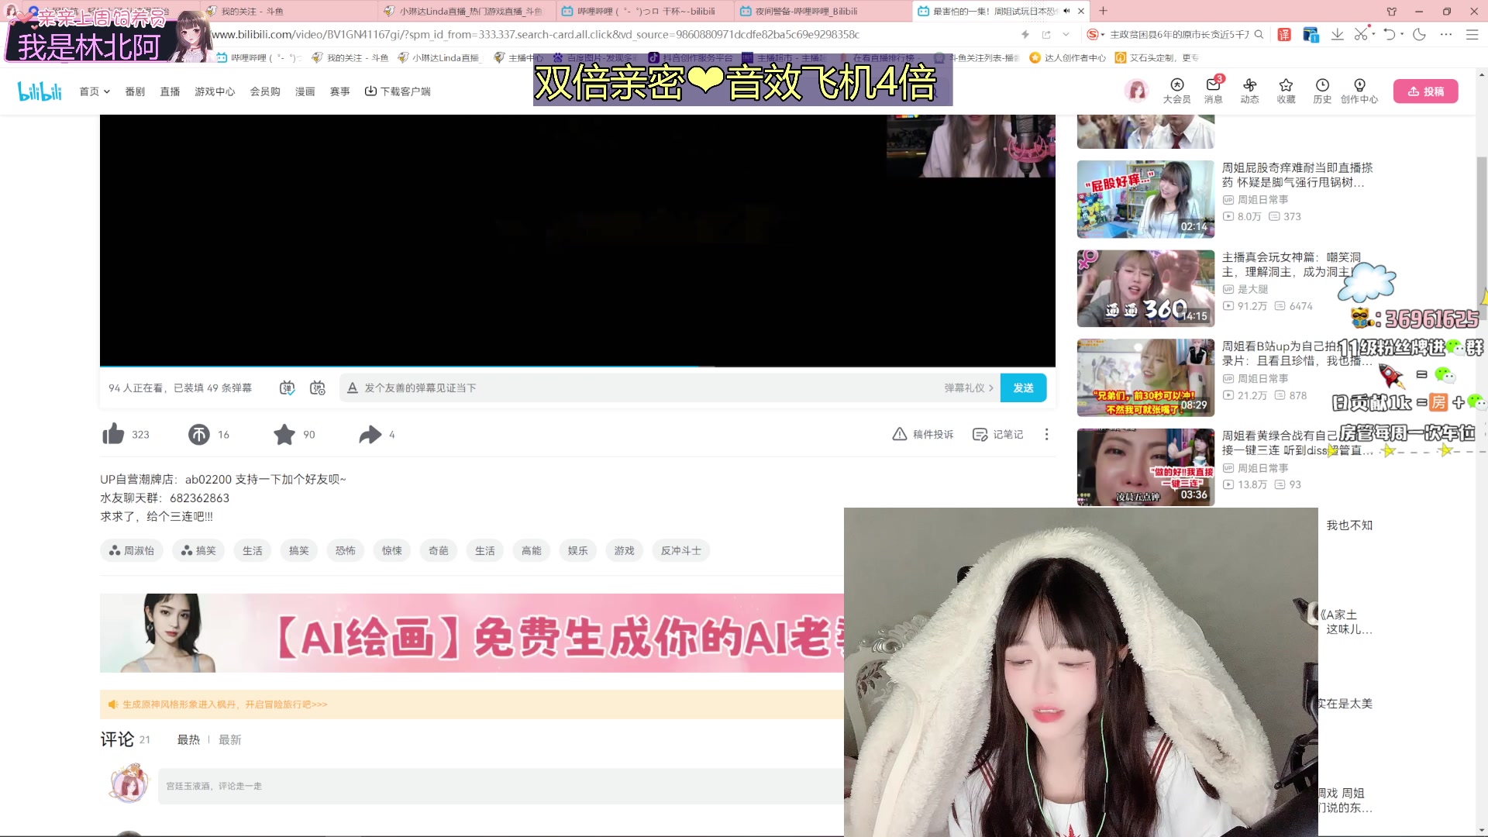1488x837 pixels.
Task: Open 直播 in top navigation
Action: tap(170, 91)
